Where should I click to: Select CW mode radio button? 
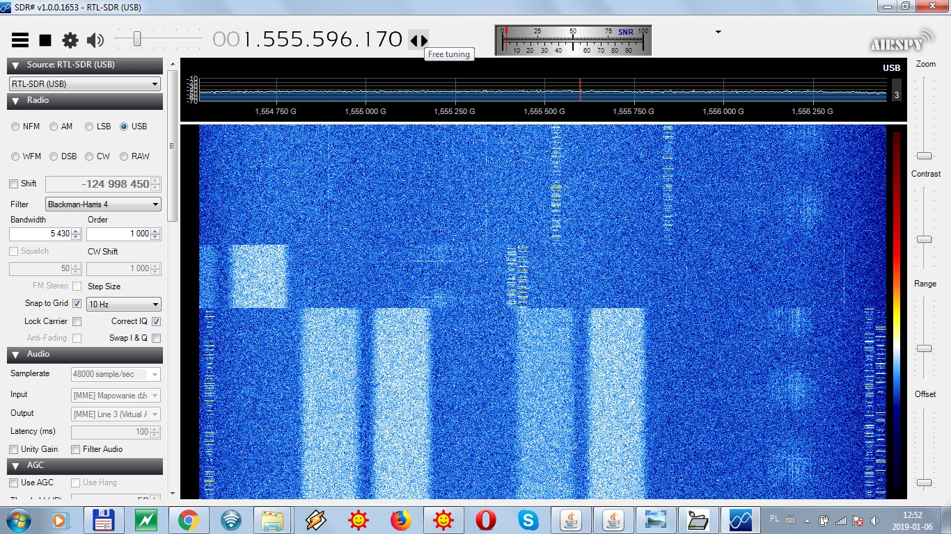(89, 156)
